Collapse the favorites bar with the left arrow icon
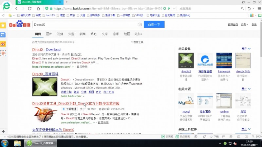 tap(3, 15)
